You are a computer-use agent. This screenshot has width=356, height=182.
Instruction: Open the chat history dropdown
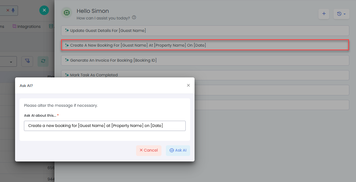pyautogui.click(x=341, y=14)
